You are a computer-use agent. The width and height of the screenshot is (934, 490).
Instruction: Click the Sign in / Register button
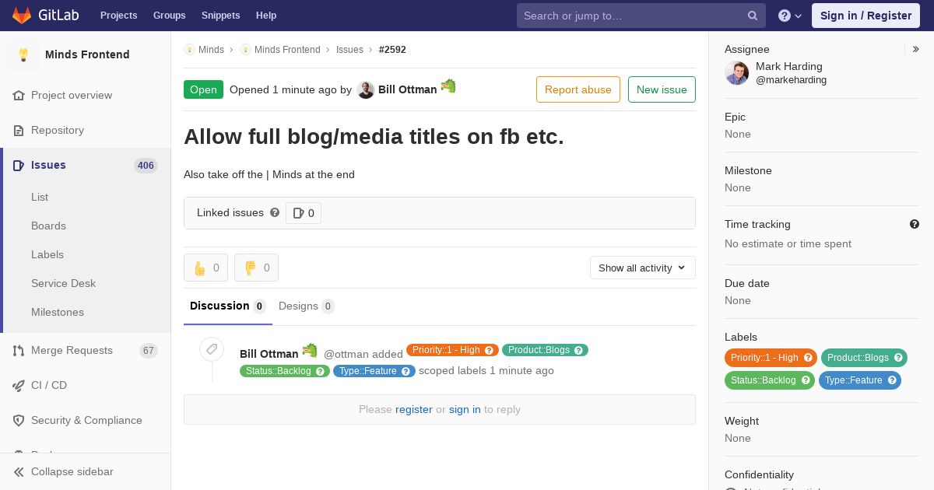[x=866, y=16]
